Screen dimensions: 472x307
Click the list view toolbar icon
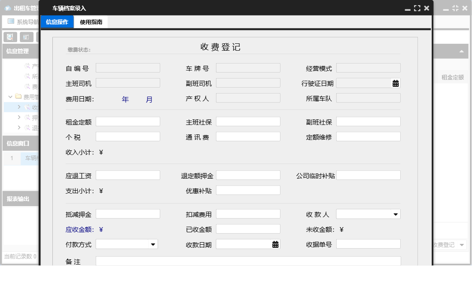pyautogui.click(x=26, y=37)
